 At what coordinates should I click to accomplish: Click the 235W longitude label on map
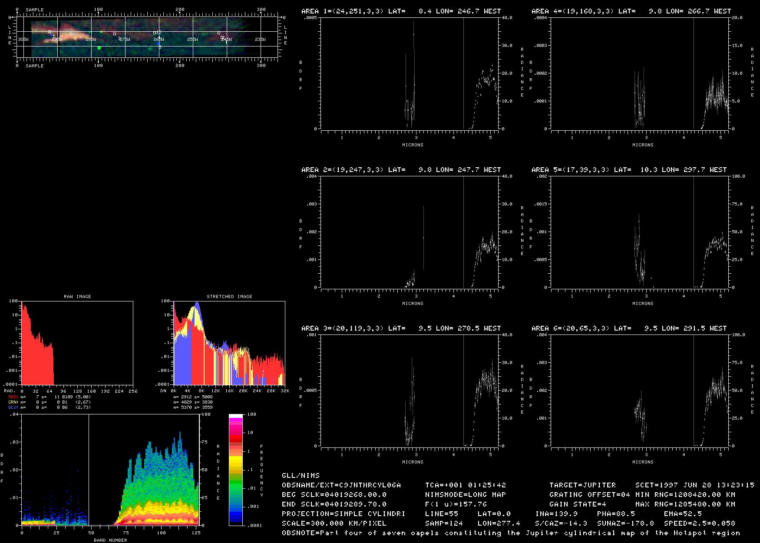tap(260, 40)
